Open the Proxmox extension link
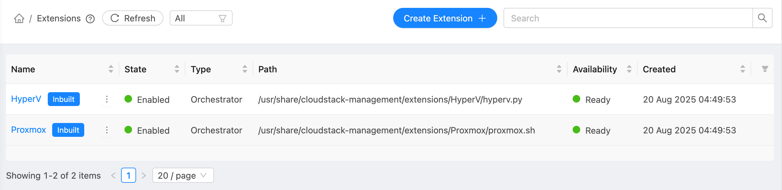Screen dimensions: 782x190 29,130
